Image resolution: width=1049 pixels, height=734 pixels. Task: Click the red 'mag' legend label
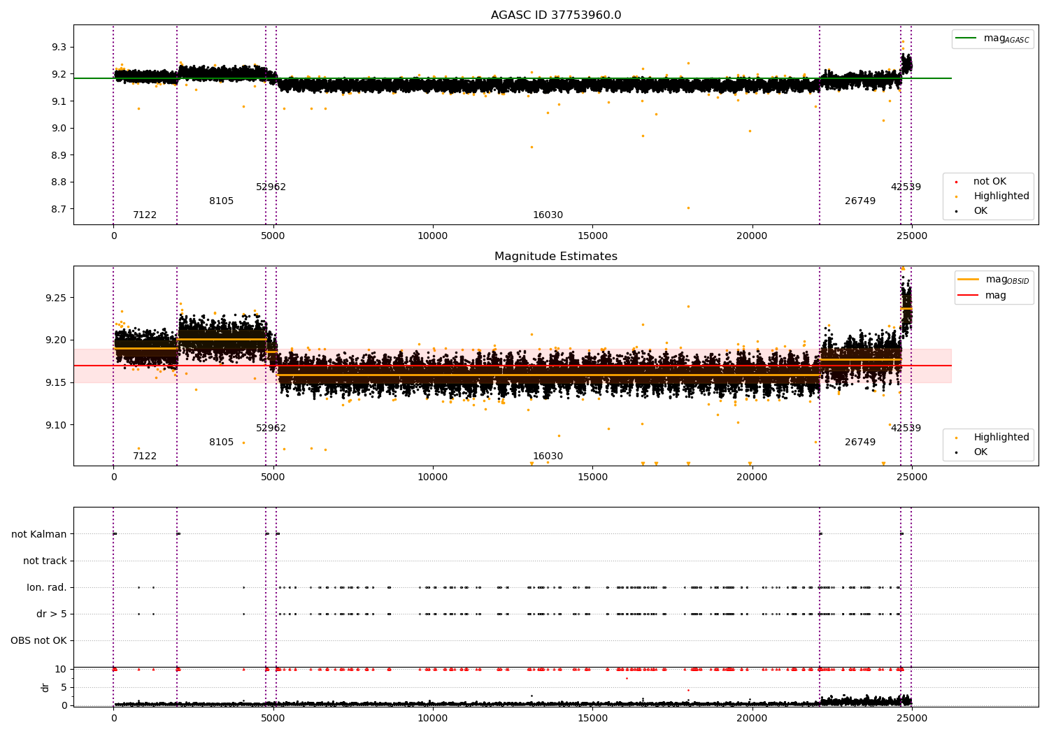[996, 296]
